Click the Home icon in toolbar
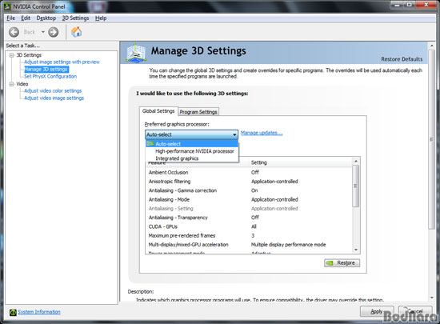Screen dimensions: 440x324 coord(76,32)
